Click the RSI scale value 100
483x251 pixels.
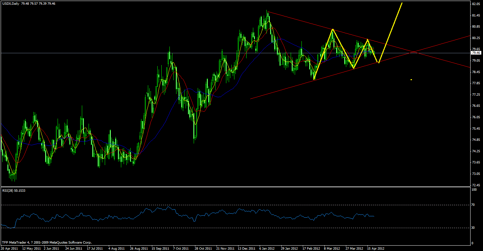pos(475,190)
